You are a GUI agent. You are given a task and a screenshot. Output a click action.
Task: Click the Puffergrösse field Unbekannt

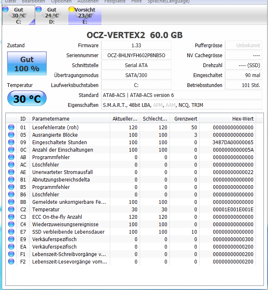[244, 45]
